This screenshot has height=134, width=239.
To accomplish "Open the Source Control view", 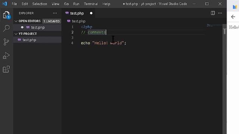I will [x=6, y=42].
